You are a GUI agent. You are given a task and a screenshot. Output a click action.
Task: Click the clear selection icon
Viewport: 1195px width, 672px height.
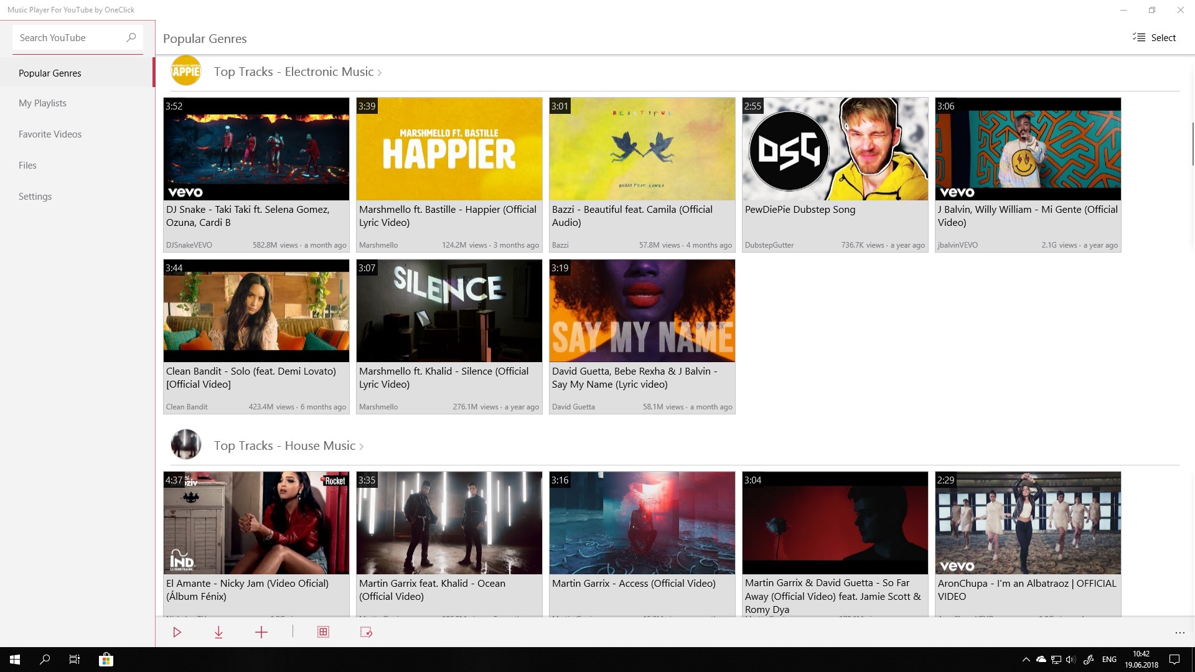point(366,632)
